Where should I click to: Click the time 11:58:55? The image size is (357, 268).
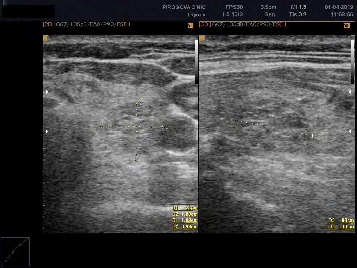(x=342, y=15)
